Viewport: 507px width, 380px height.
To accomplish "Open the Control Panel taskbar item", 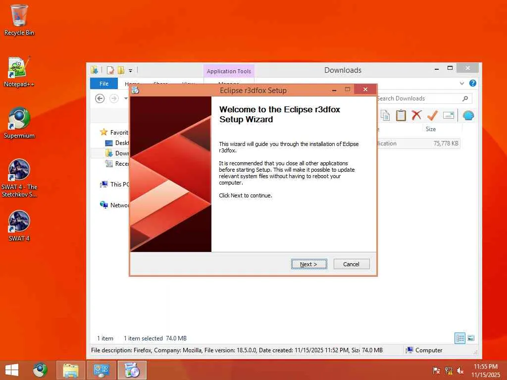I will [101, 370].
